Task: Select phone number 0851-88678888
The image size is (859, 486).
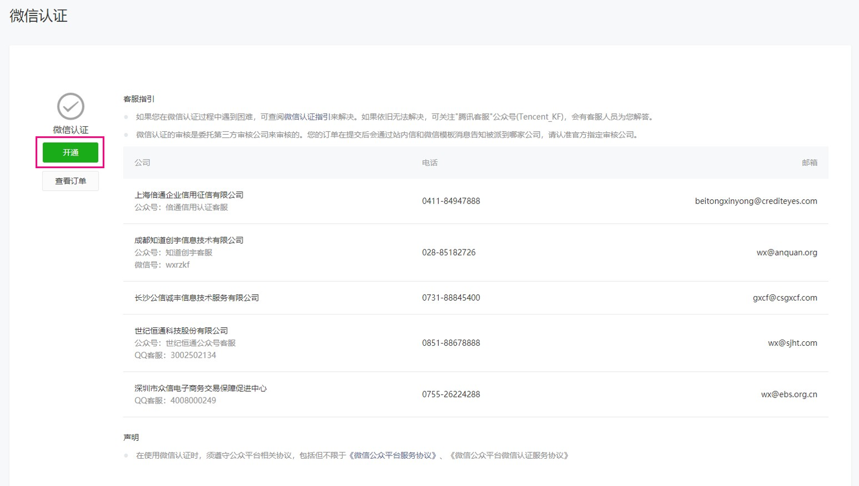Action: 451,343
